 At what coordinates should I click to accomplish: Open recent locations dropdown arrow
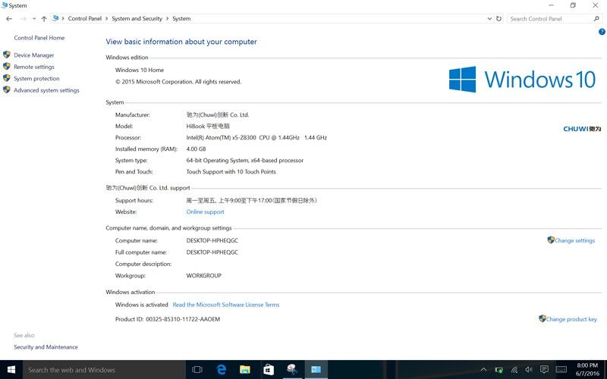[x=34, y=18]
